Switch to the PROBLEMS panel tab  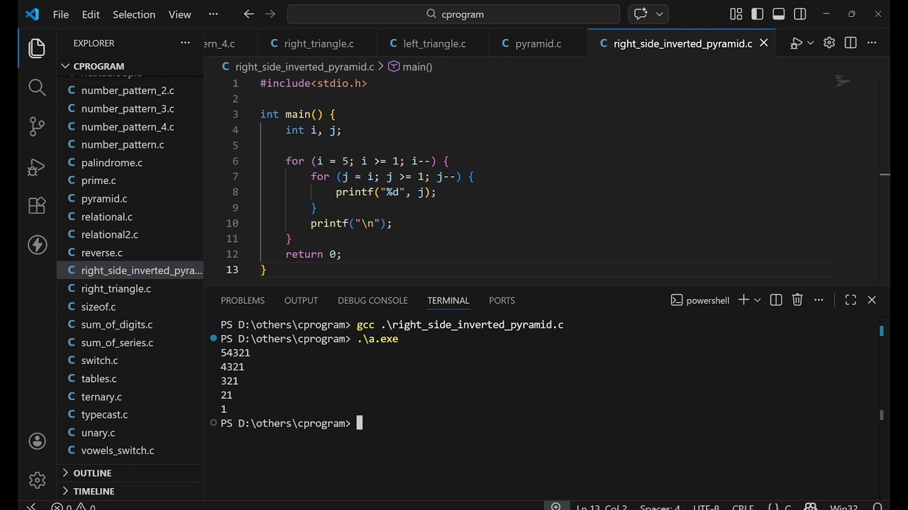click(243, 300)
